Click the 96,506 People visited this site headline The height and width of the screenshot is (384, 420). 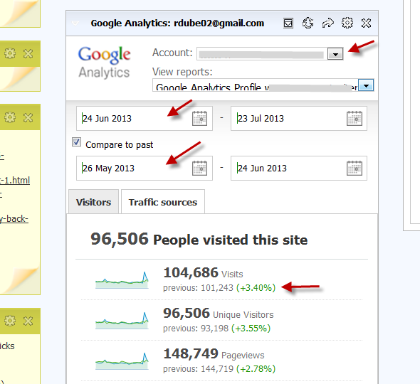pos(199,239)
